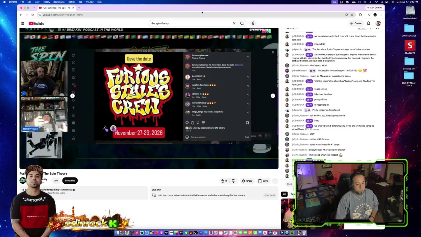The width and height of the screenshot is (421, 237).
Task: Open macOS Control Center
Action: 387,2
